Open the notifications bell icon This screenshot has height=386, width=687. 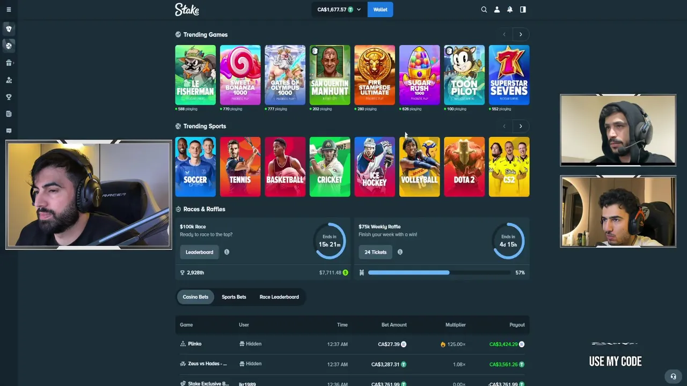510,10
